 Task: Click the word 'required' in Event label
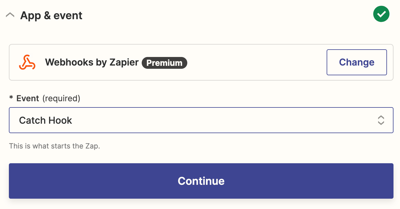point(61,98)
